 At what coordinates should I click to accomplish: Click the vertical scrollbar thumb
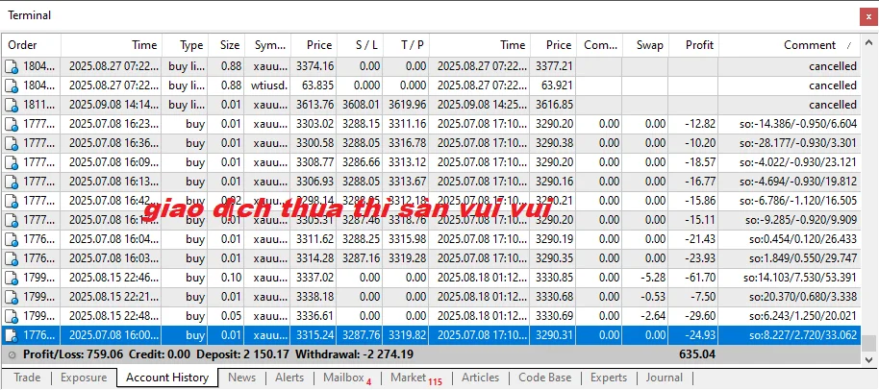tap(869, 342)
